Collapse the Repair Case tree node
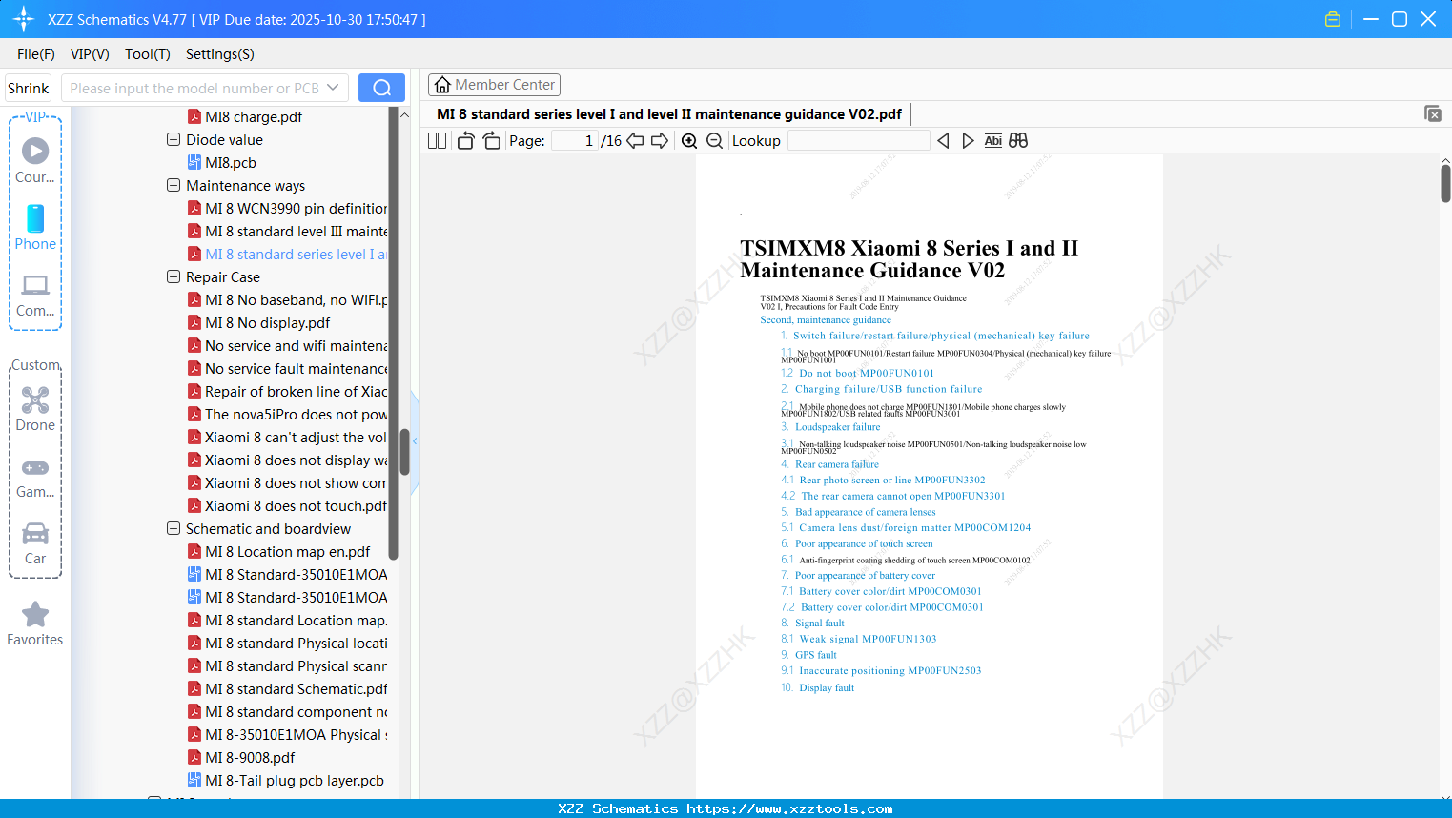Viewport: 1452px width, 818px height. (174, 276)
